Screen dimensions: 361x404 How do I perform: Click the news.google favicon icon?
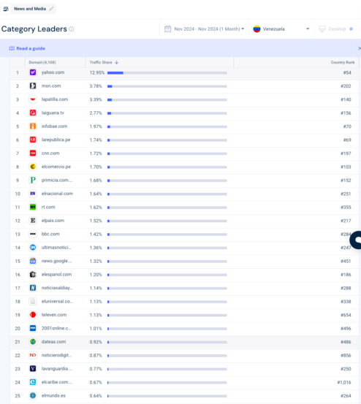tap(33, 261)
